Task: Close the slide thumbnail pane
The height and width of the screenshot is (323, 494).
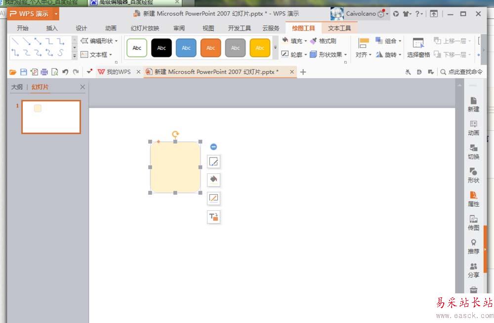Action: click(82, 87)
